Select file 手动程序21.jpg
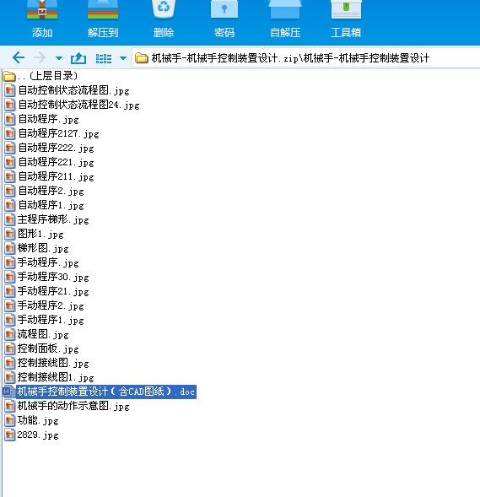Viewport: 480px width, 497px height. [x=47, y=291]
